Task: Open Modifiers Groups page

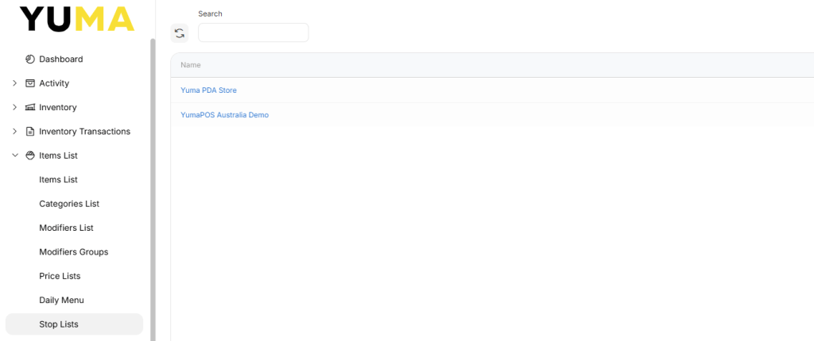Action: [74, 252]
